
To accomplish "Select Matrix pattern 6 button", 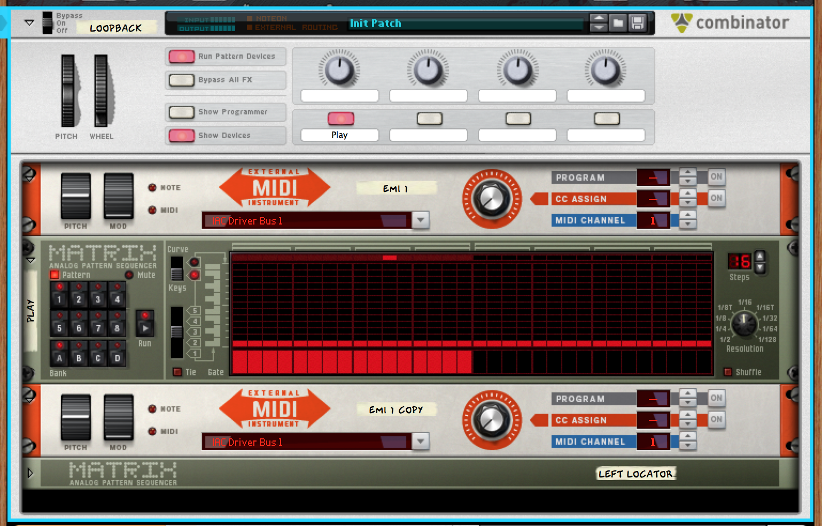I will (x=79, y=324).
